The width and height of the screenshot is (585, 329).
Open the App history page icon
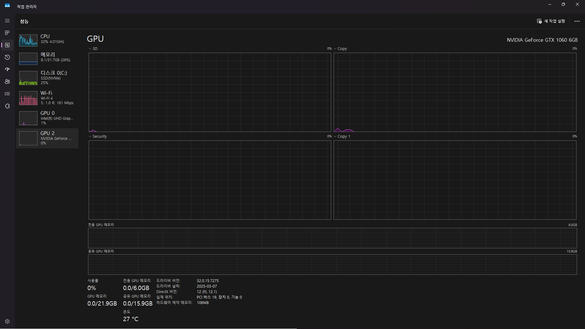(x=7, y=57)
